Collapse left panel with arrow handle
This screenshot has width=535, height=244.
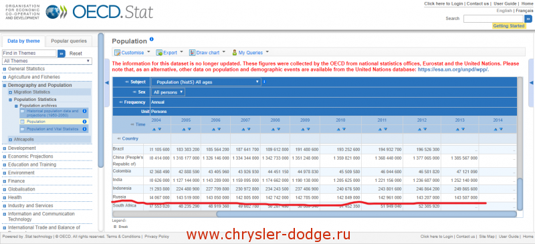coord(107,83)
